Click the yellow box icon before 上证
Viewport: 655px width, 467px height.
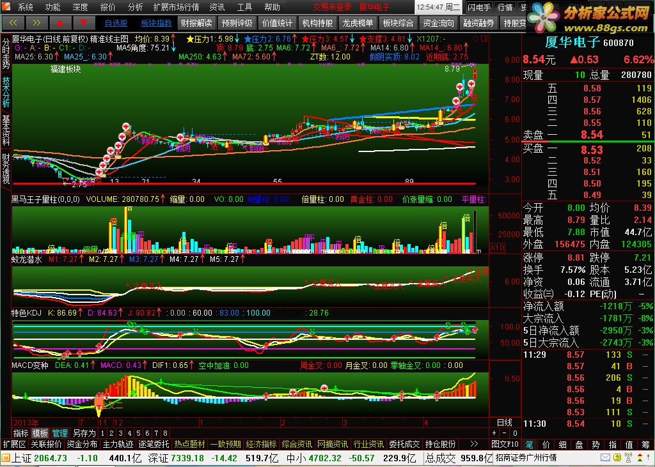(x=6, y=458)
